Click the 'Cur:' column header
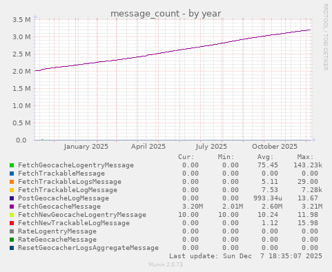This screenshot has width=332, height=272. pyautogui.click(x=186, y=157)
